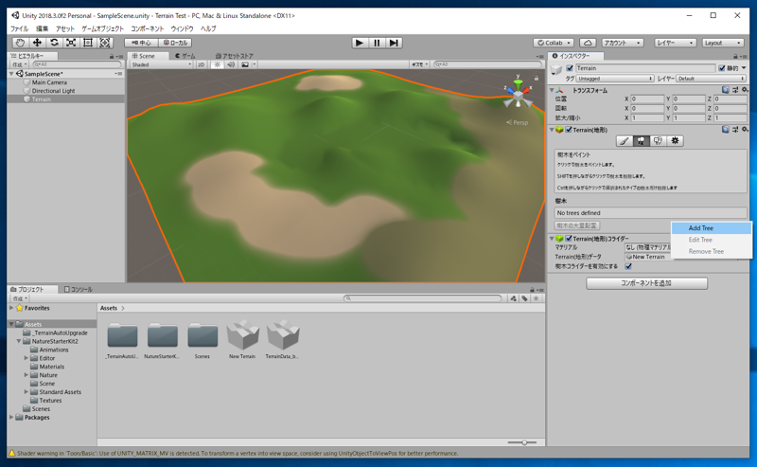Image resolution: width=757 pixels, height=467 pixels.
Task: Switch to the Game tab
Action: [x=185, y=56]
